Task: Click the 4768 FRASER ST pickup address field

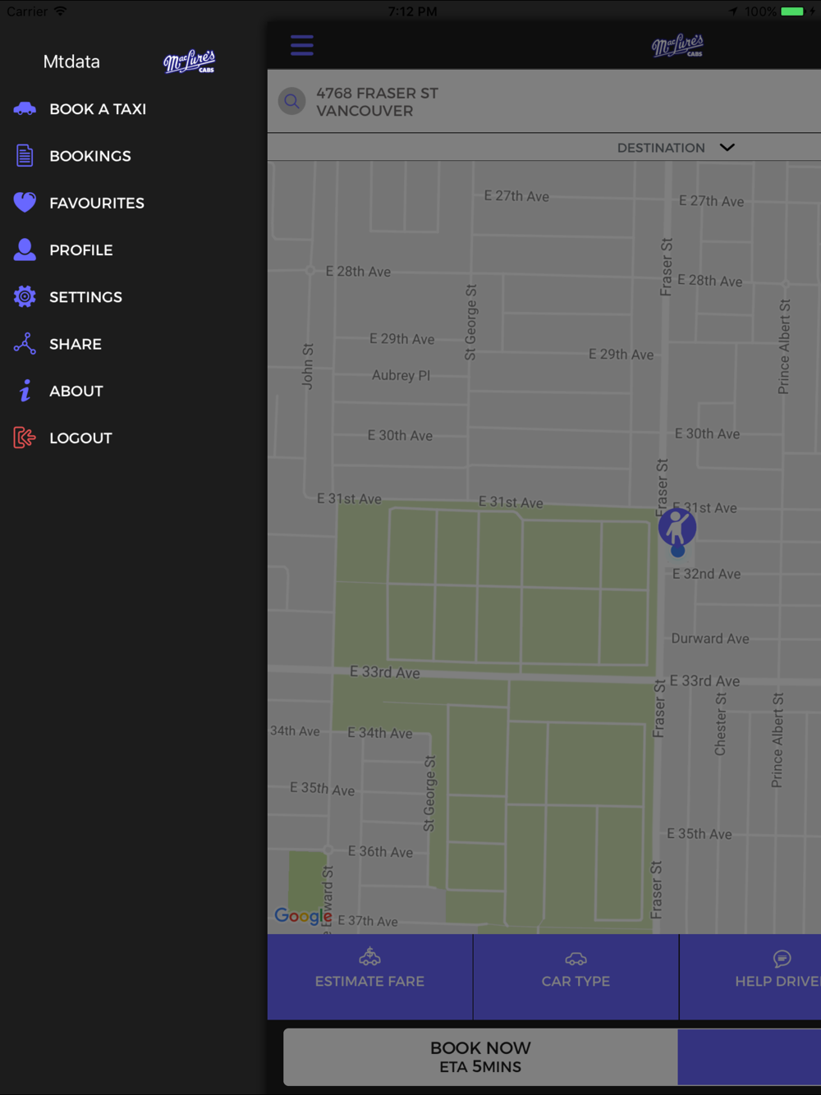Action: (x=544, y=101)
